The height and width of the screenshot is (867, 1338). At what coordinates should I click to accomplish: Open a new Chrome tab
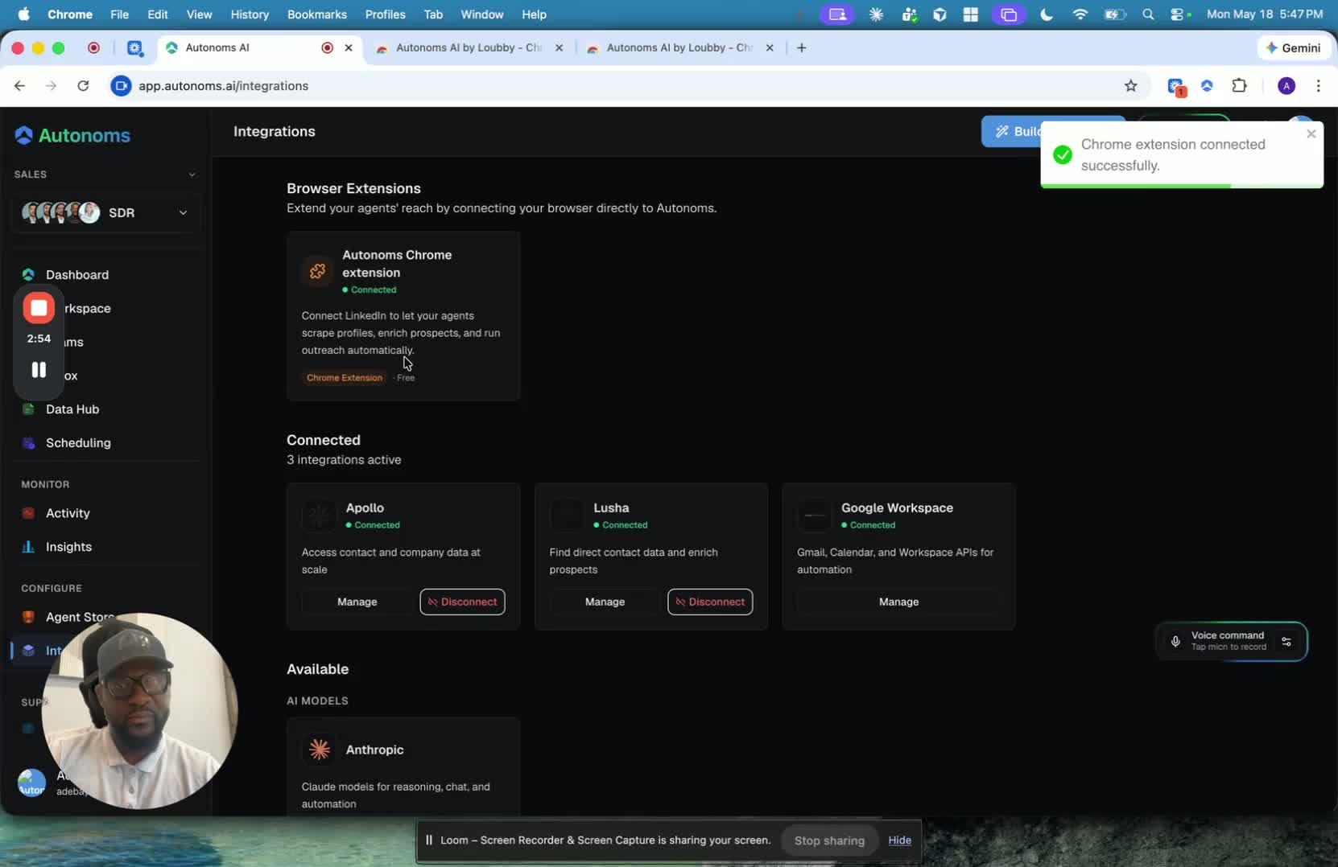coord(802,48)
